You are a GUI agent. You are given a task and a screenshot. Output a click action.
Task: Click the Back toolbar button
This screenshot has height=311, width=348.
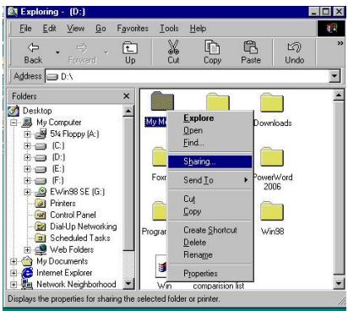point(33,52)
